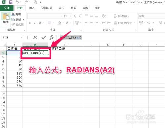Toggle Italic formatting

pyautogui.click(x=35, y=23)
